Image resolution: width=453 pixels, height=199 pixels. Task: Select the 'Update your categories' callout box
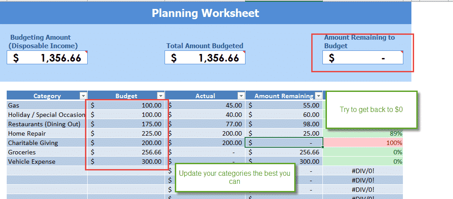(234, 177)
